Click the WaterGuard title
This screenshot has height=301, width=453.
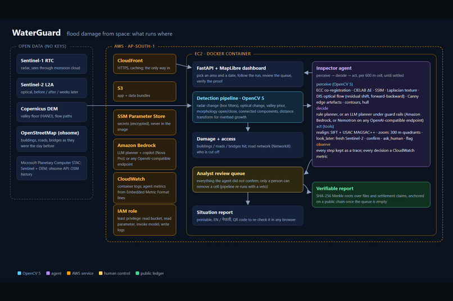click(x=37, y=33)
